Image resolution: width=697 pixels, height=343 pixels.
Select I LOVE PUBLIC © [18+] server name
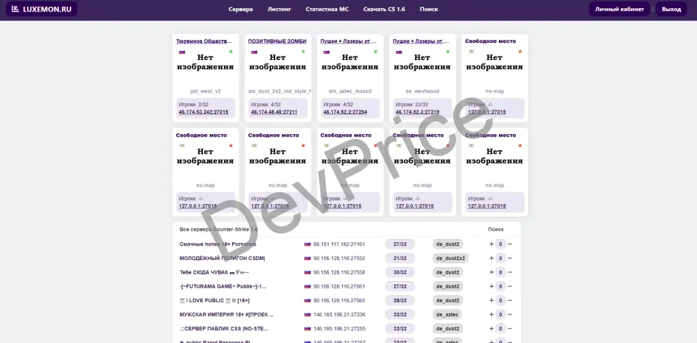214,300
